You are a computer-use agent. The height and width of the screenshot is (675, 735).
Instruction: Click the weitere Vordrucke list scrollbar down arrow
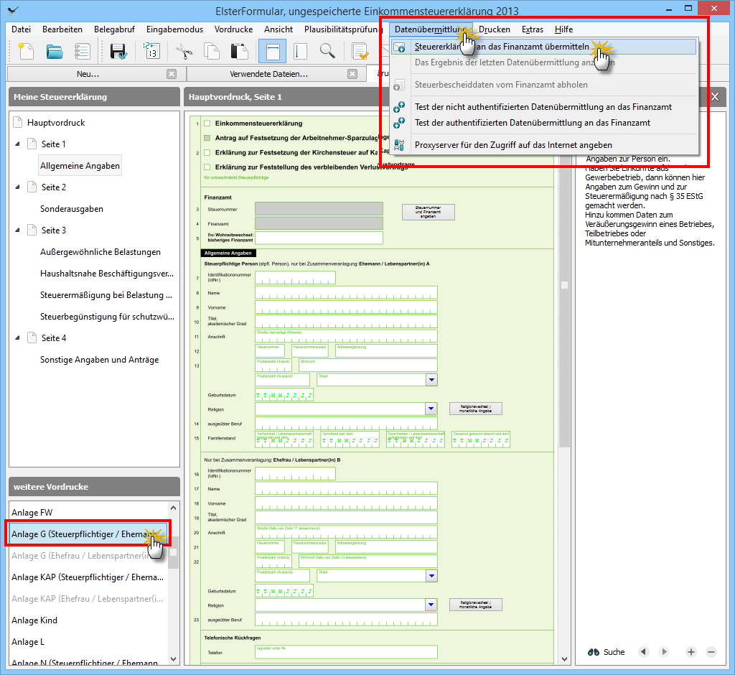(174, 658)
